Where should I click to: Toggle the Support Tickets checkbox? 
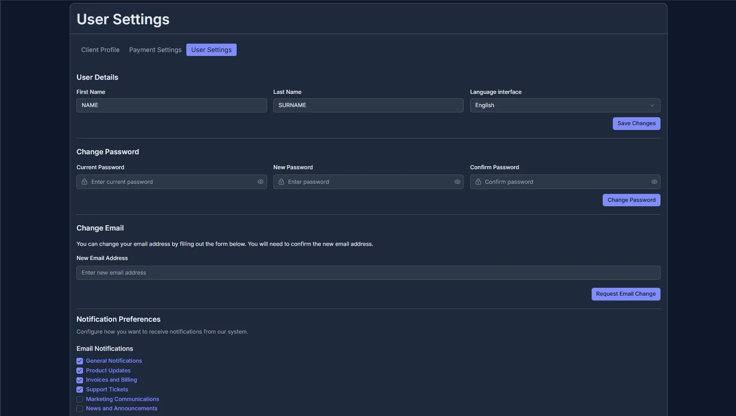click(80, 390)
